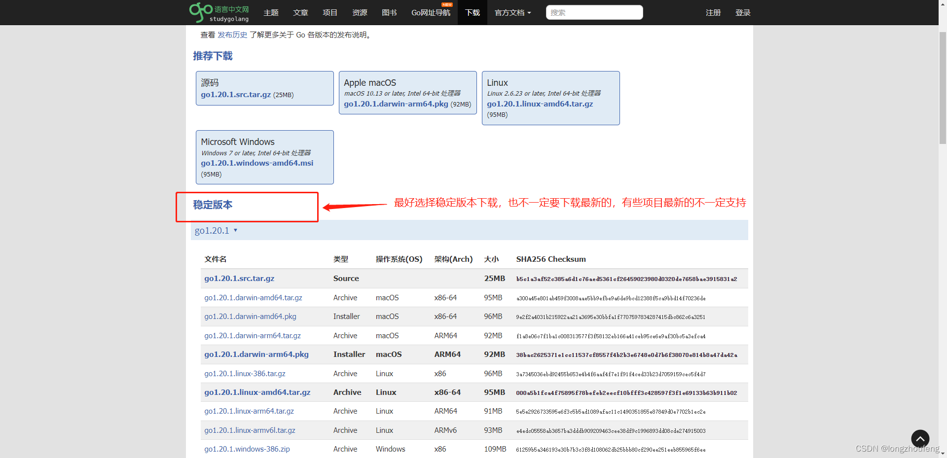Click the 架构(Arch) column header
Viewport: 947px width, 458px height.
453,259
